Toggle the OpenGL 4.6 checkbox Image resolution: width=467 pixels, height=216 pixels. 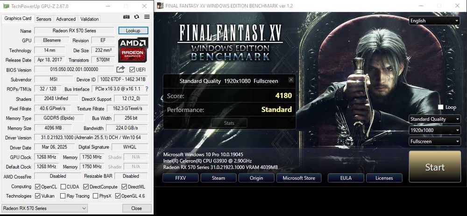click(x=118, y=196)
